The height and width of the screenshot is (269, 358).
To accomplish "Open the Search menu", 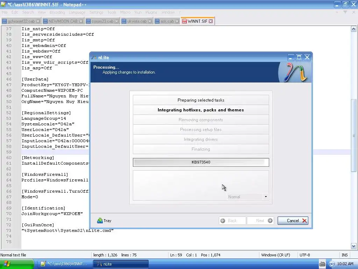I will [x=28, y=12].
